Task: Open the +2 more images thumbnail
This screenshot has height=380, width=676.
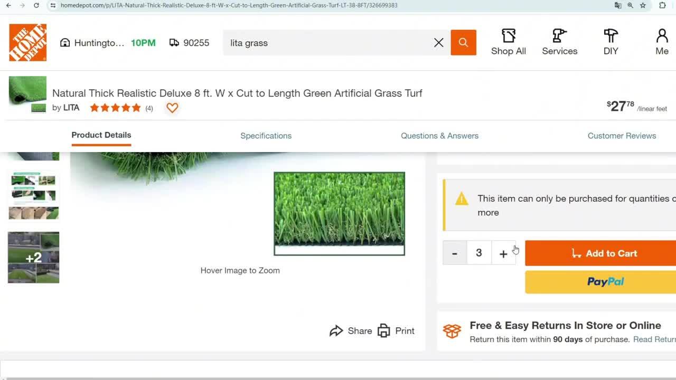Action: pyautogui.click(x=33, y=258)
